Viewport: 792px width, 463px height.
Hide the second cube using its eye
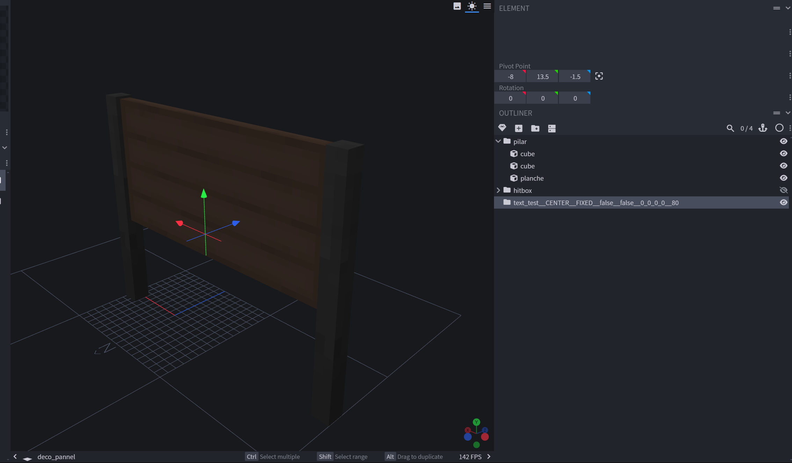tap(783, 166)
